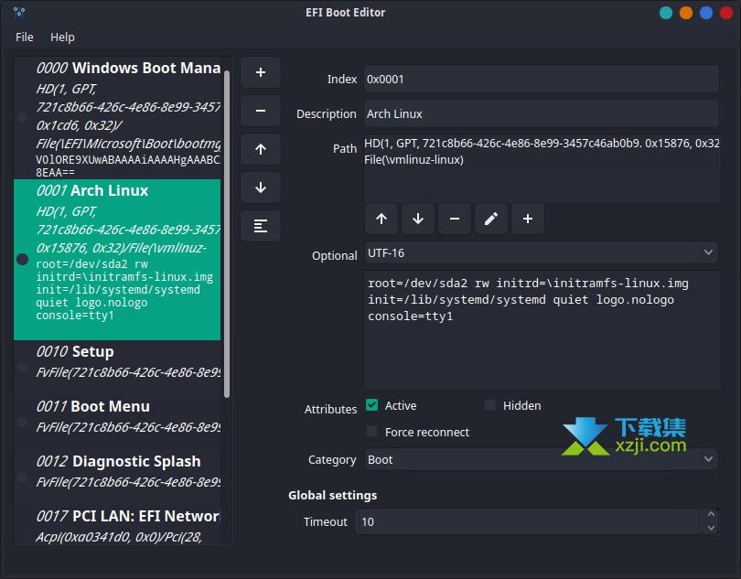Increase Timeout with the up arrow
Image resolution: width=741 pixels, height=579 pixels.
(x=711, y=515)
